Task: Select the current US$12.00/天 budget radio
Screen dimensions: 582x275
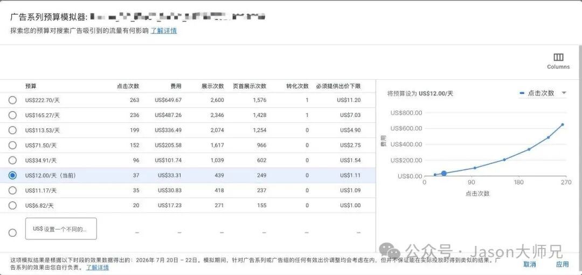Action: 12,175
